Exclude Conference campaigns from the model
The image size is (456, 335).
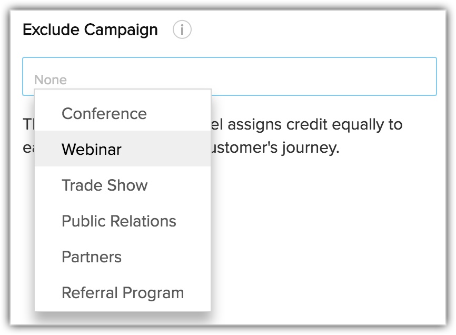pos(104,114)
